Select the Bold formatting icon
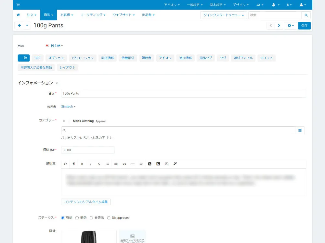 pyautogui.click(x=82, y=164)
